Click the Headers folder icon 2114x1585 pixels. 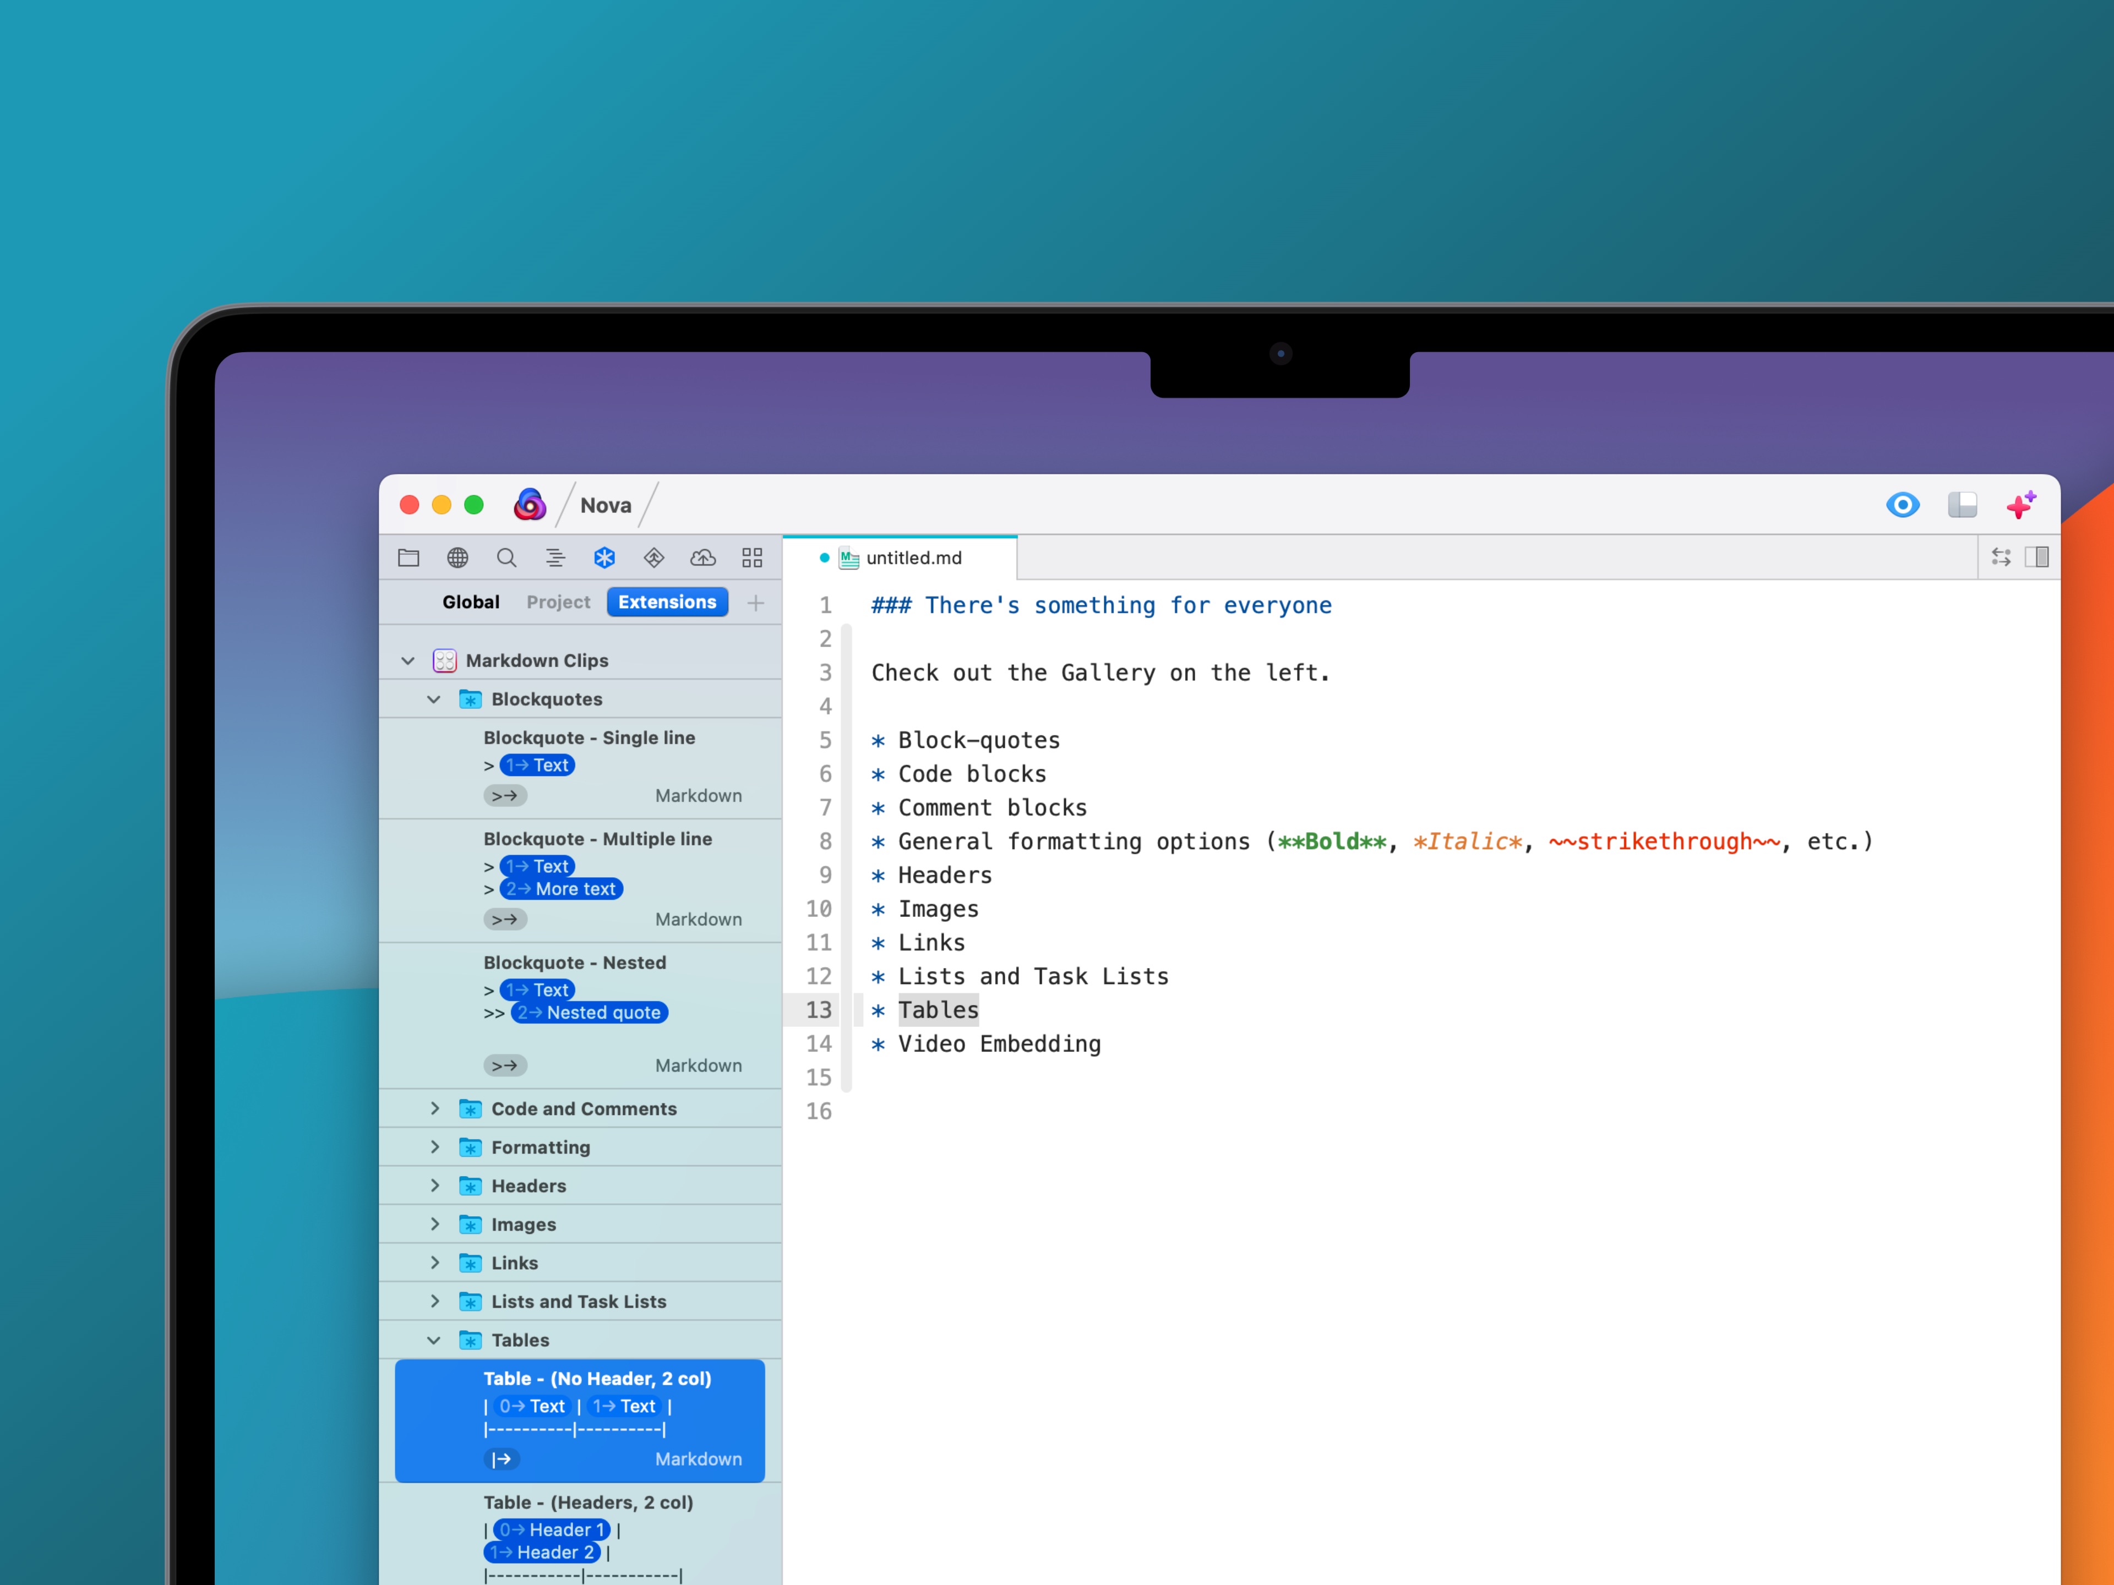[x=470, y=1185]
